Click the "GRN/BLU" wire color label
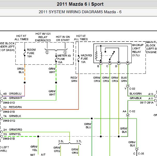 pyautogui.click(x=88, y=126)
